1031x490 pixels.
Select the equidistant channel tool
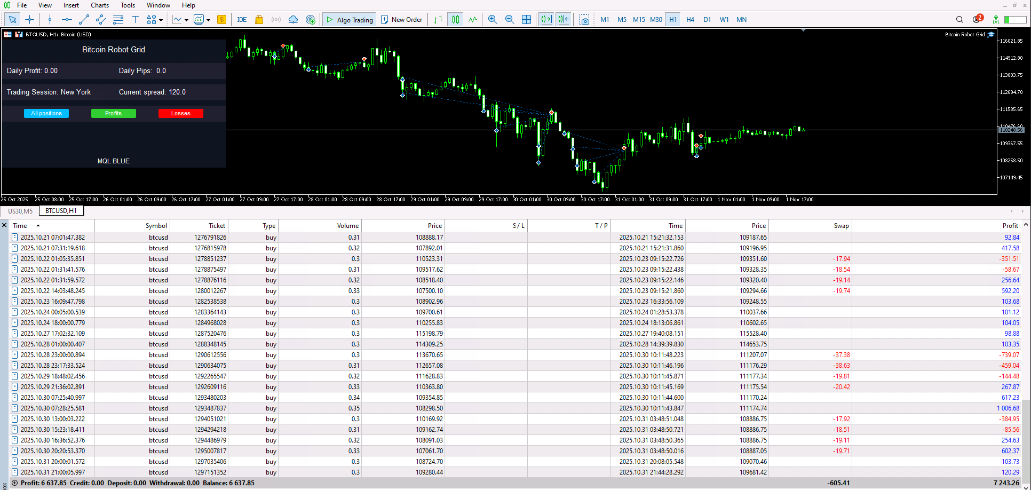click(x=101, y=20)
